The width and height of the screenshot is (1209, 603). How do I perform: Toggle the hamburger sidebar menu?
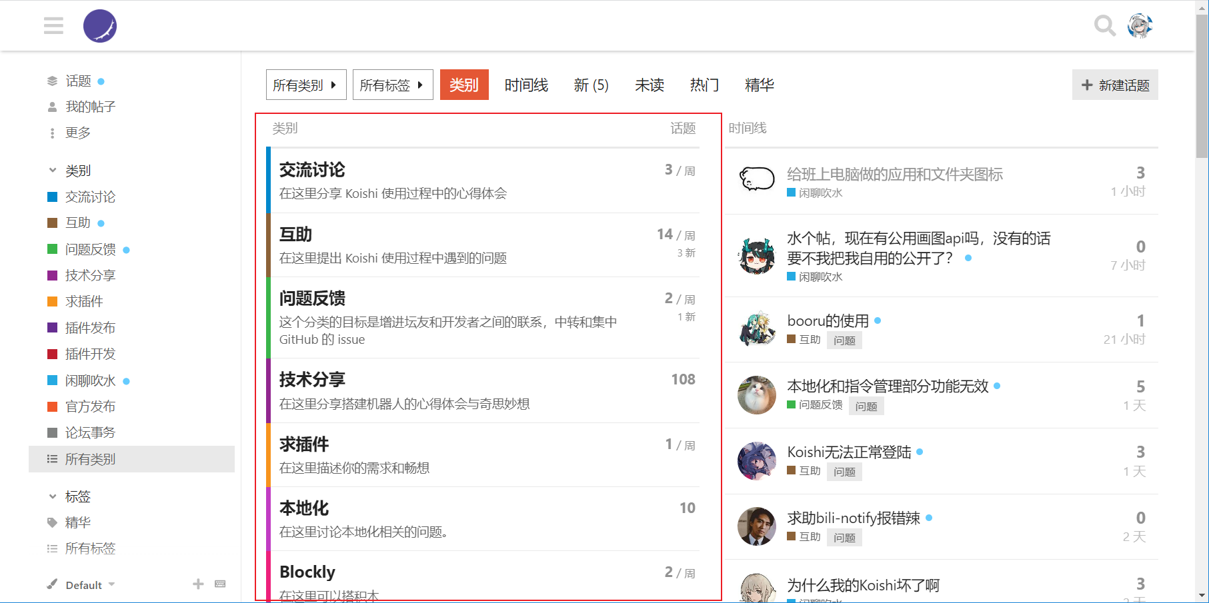click(53, 26)
